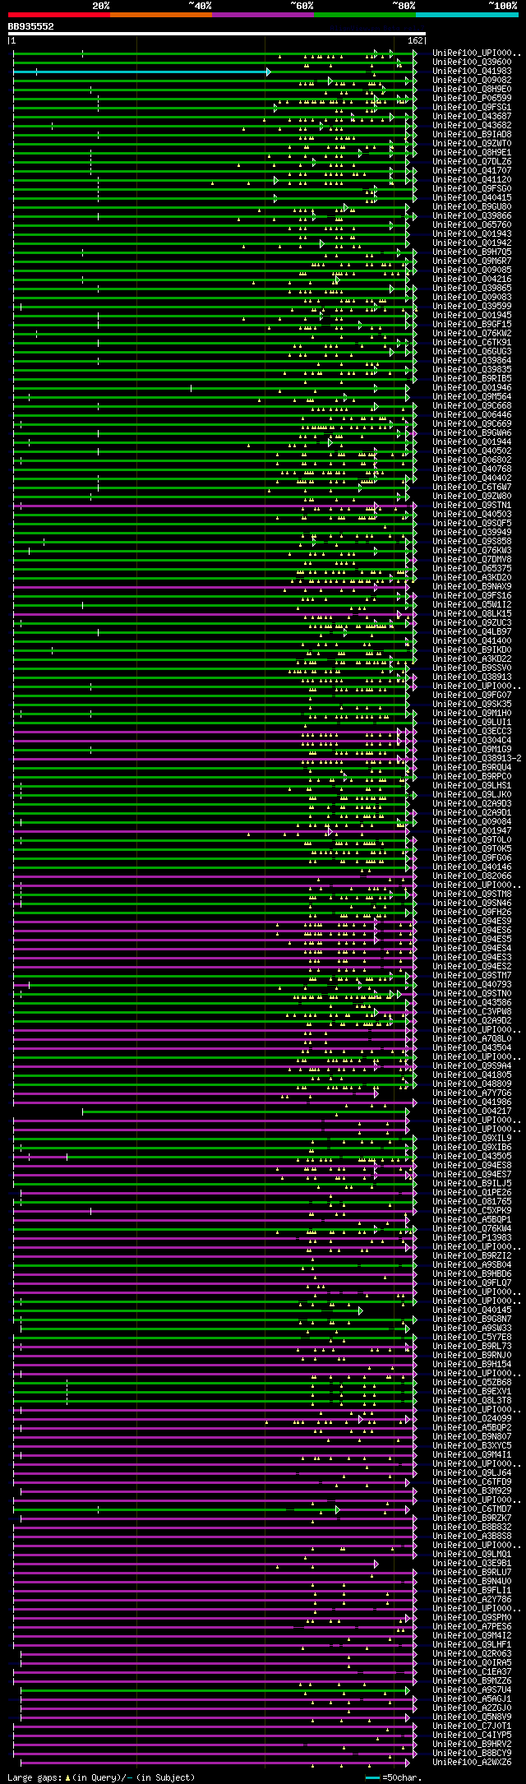This screenshot has height=1784, width=526.
Task: Click subject label UniRef100_C6T6W7
Action: [x=472, y=488]
